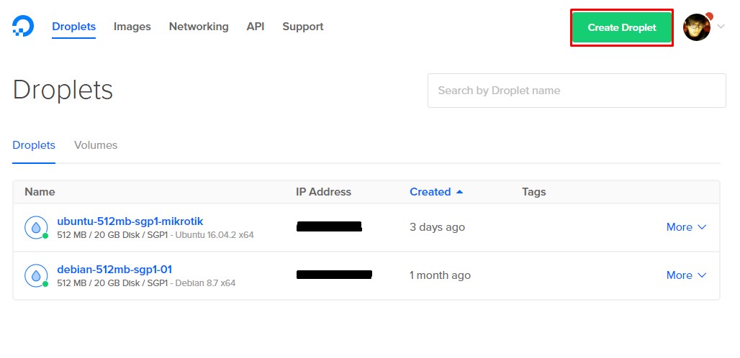Click the Search by Droplet name field

(x=577, y=91)
